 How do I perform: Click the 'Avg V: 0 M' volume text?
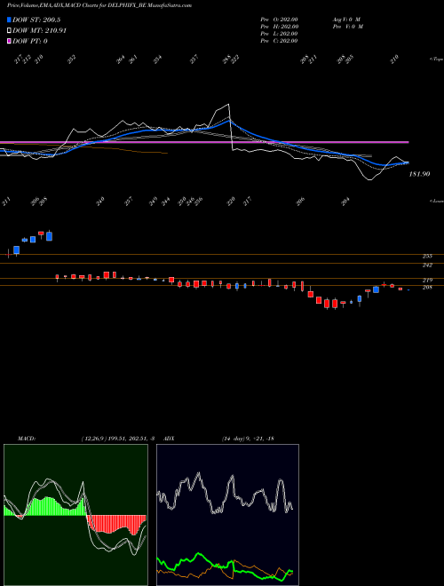[346, 20]
